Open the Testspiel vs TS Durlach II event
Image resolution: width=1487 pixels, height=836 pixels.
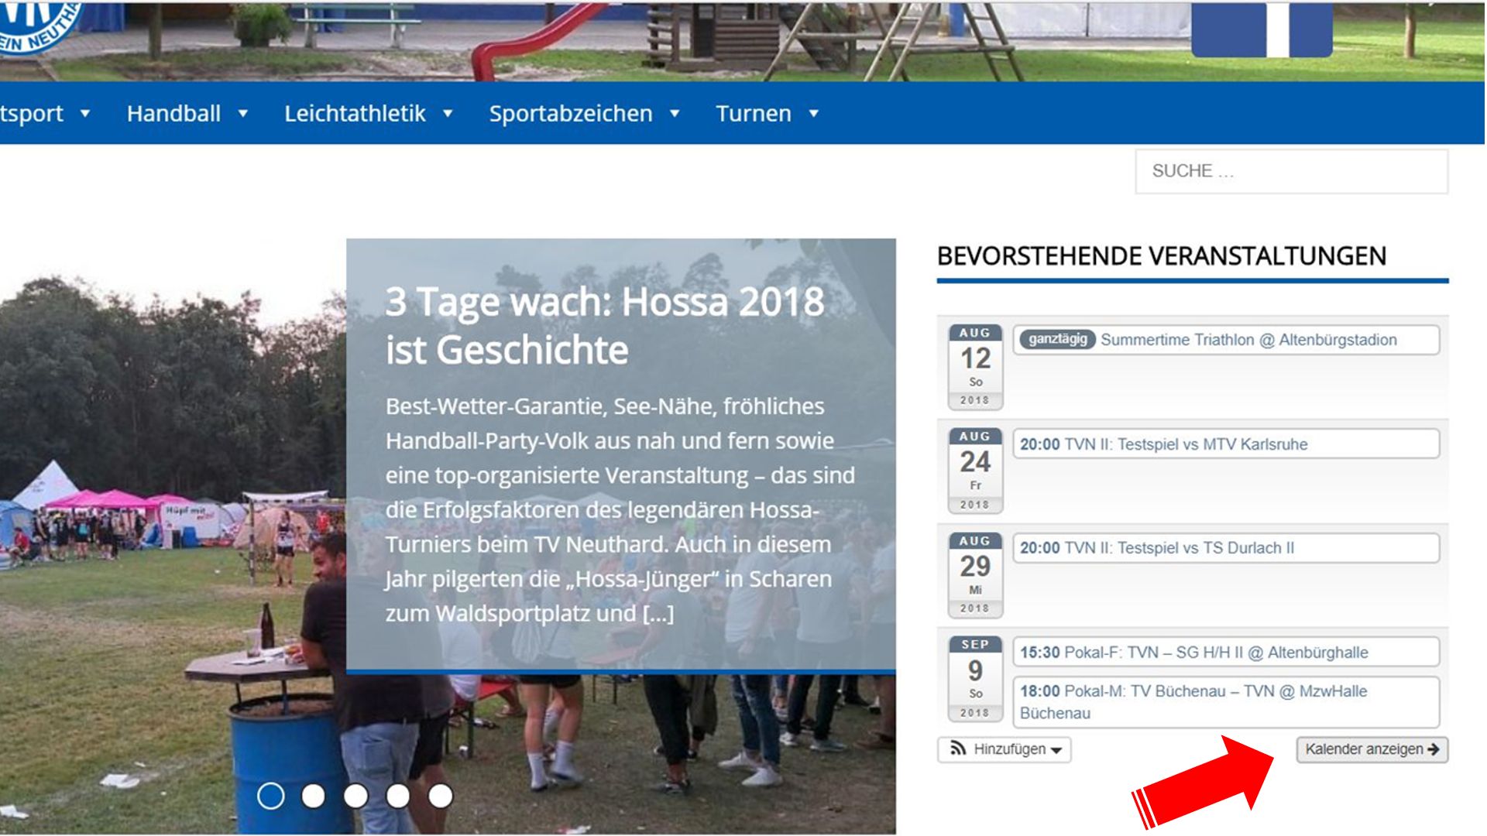coord(1226,548)
